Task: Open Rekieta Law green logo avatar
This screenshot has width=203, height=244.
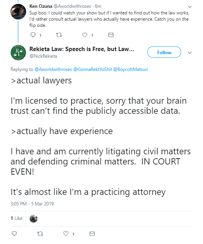Action: [x=18, y=53]
